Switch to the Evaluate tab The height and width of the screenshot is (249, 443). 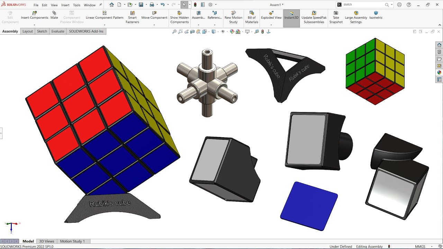click(58, 31)
